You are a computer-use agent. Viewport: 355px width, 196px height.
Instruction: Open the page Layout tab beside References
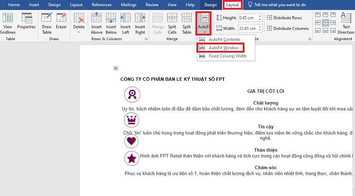click(x=76, y=5)
